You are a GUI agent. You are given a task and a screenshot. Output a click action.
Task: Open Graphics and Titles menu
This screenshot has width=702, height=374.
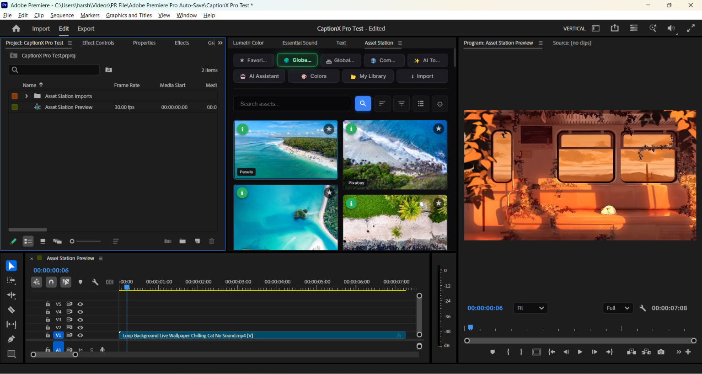click(x=129, y=15)
